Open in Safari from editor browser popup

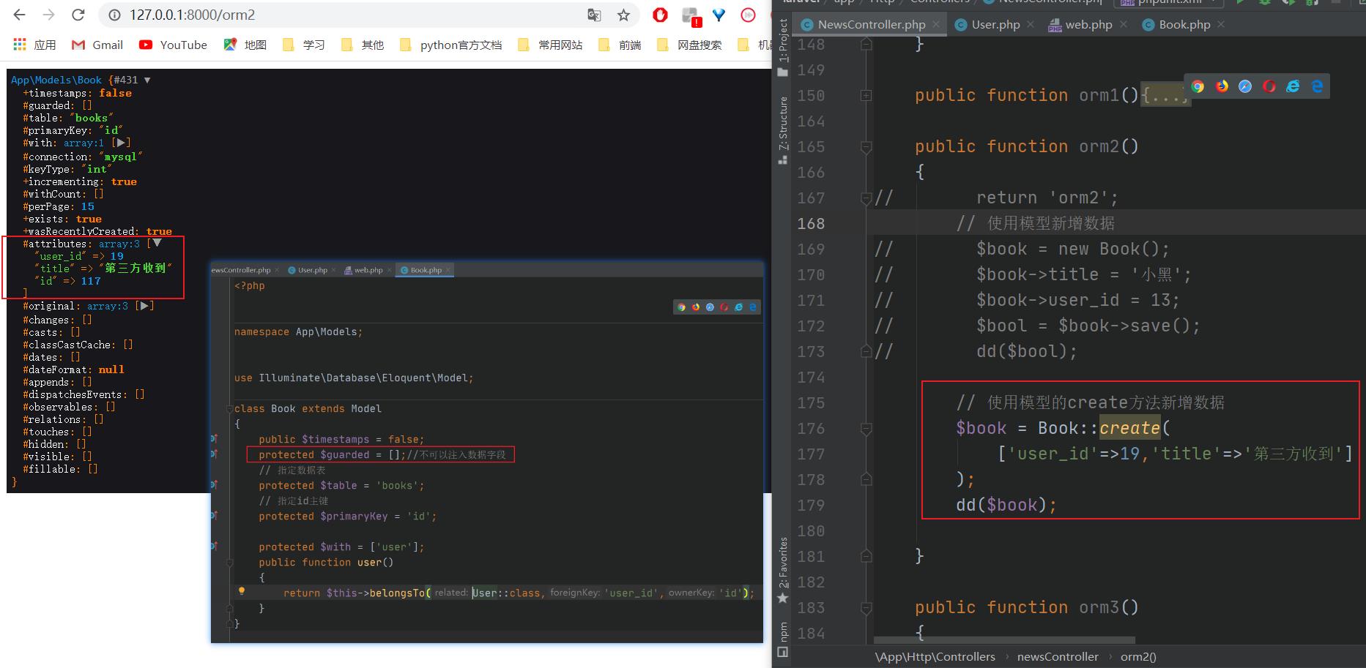1245,86
